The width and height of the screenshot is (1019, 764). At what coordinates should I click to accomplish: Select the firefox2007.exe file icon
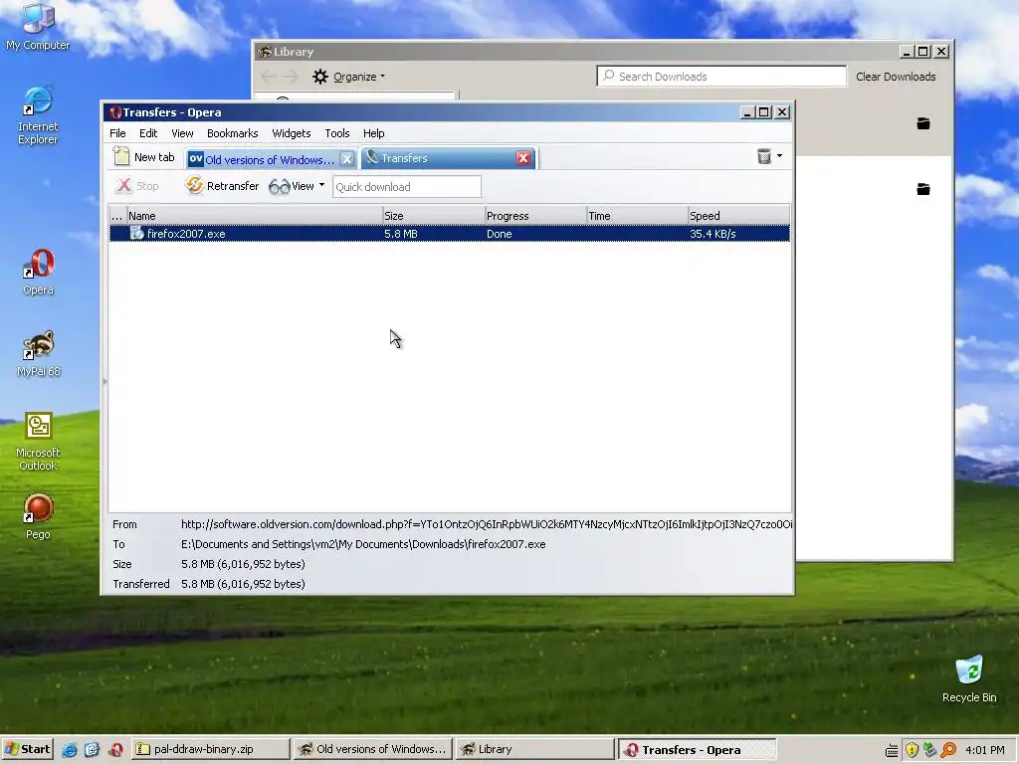(x=136, y=233)
